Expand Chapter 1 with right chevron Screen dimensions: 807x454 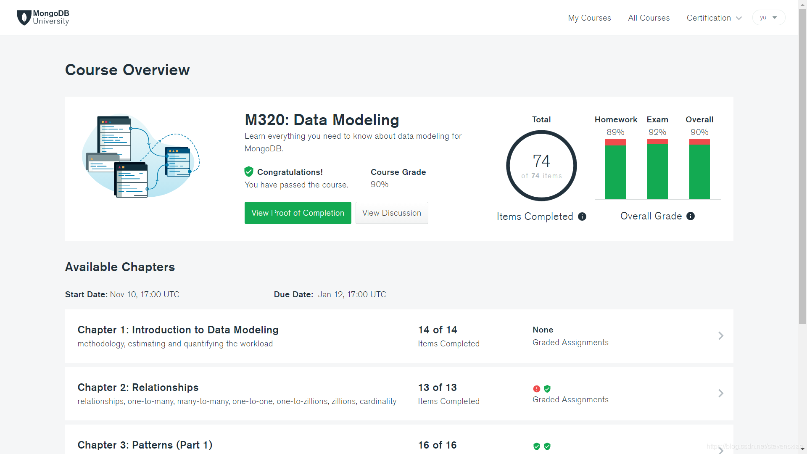coord(720,335)
